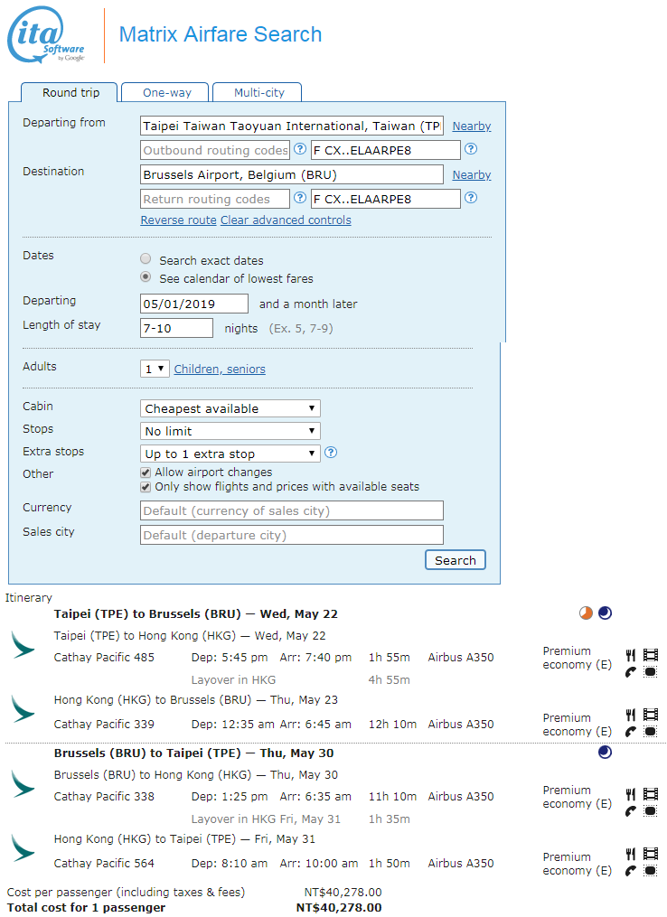Click the Outbound routing codes field
Screen dimensions: 667x917
pos(215,150)
